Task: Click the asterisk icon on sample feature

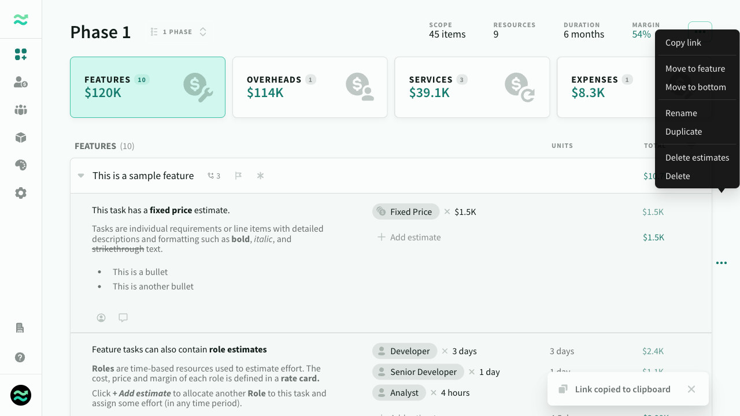Action: pyautogui.click(x=260, y=176)
